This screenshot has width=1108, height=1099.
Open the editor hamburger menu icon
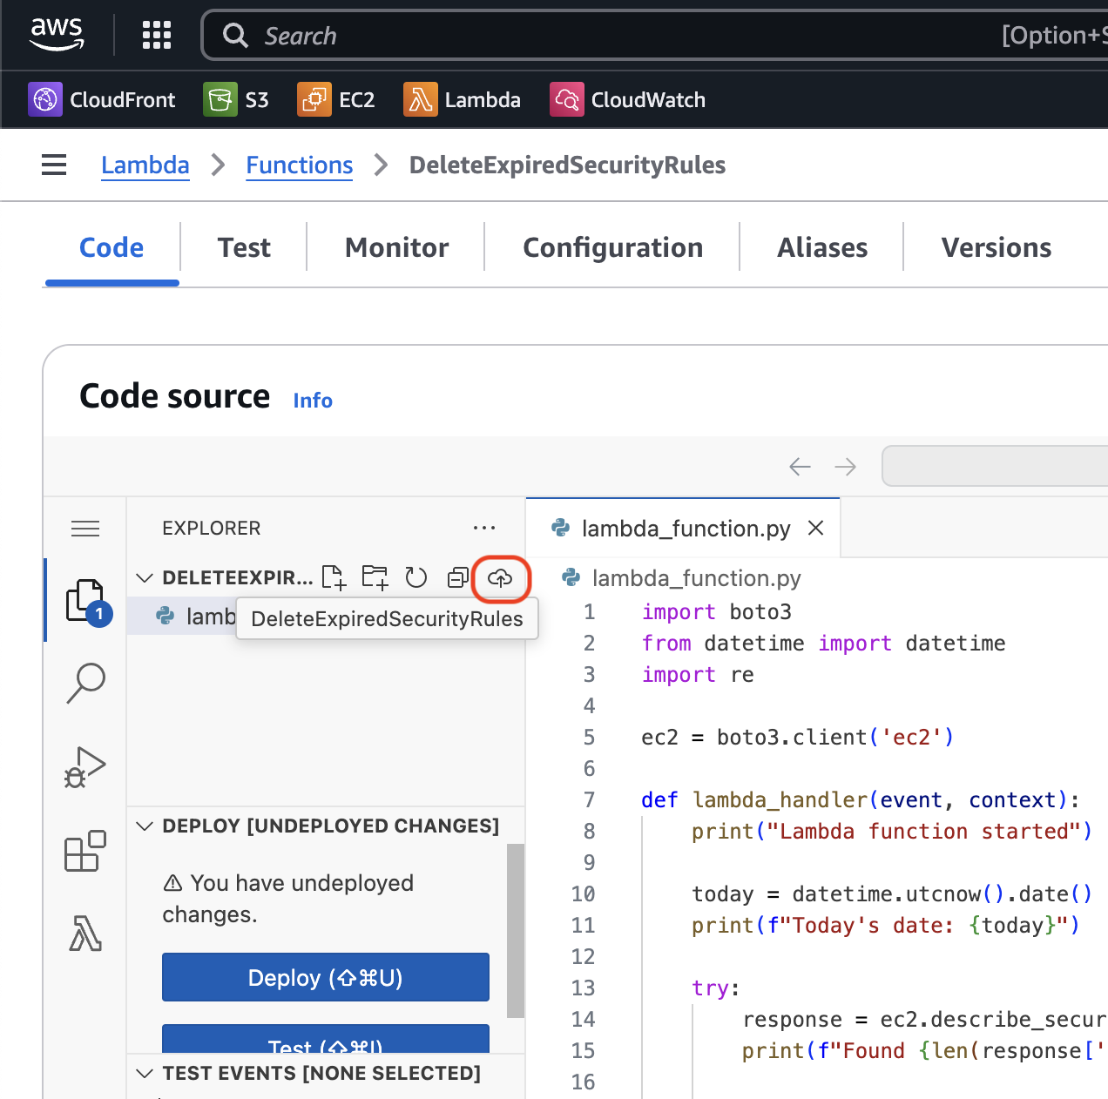(x=85, y=529)
